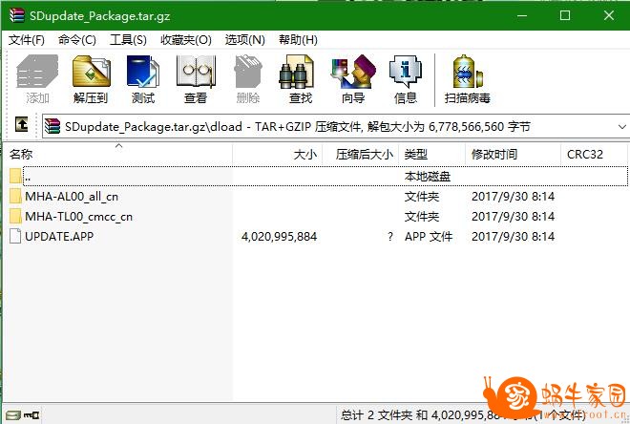Screen dimensions: 630x424
Task: Select the UPDATE.APP file name
Action: point(59,236)
